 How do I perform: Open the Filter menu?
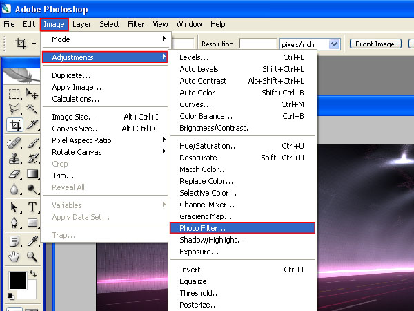tap(136, 24)
